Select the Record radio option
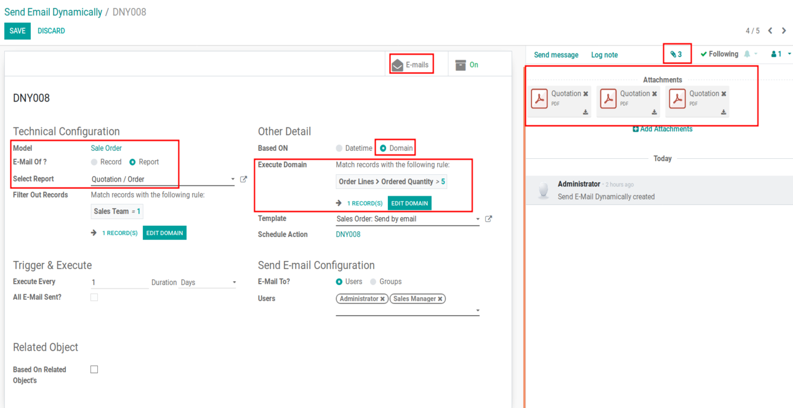Image resolution: width=793 pixels, height=408 pixels. (94, 162)
